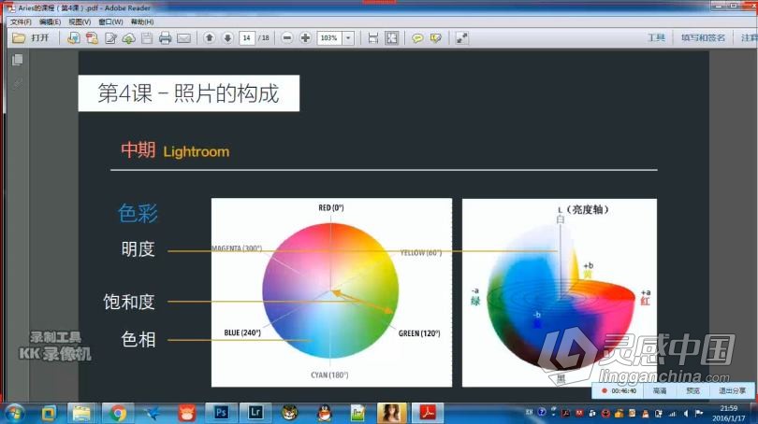This screenshot has height=424, width=758.
Task: Click the volume speaker tray icon
Action: click(x=686, y=414)
